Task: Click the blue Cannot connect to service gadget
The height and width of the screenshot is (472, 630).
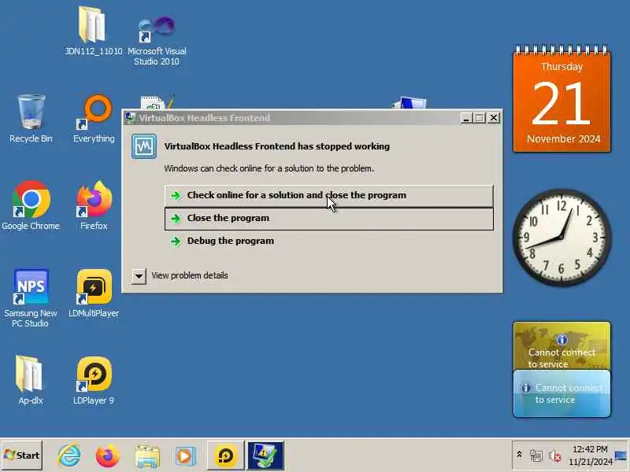Action: (x=561, y=393)
